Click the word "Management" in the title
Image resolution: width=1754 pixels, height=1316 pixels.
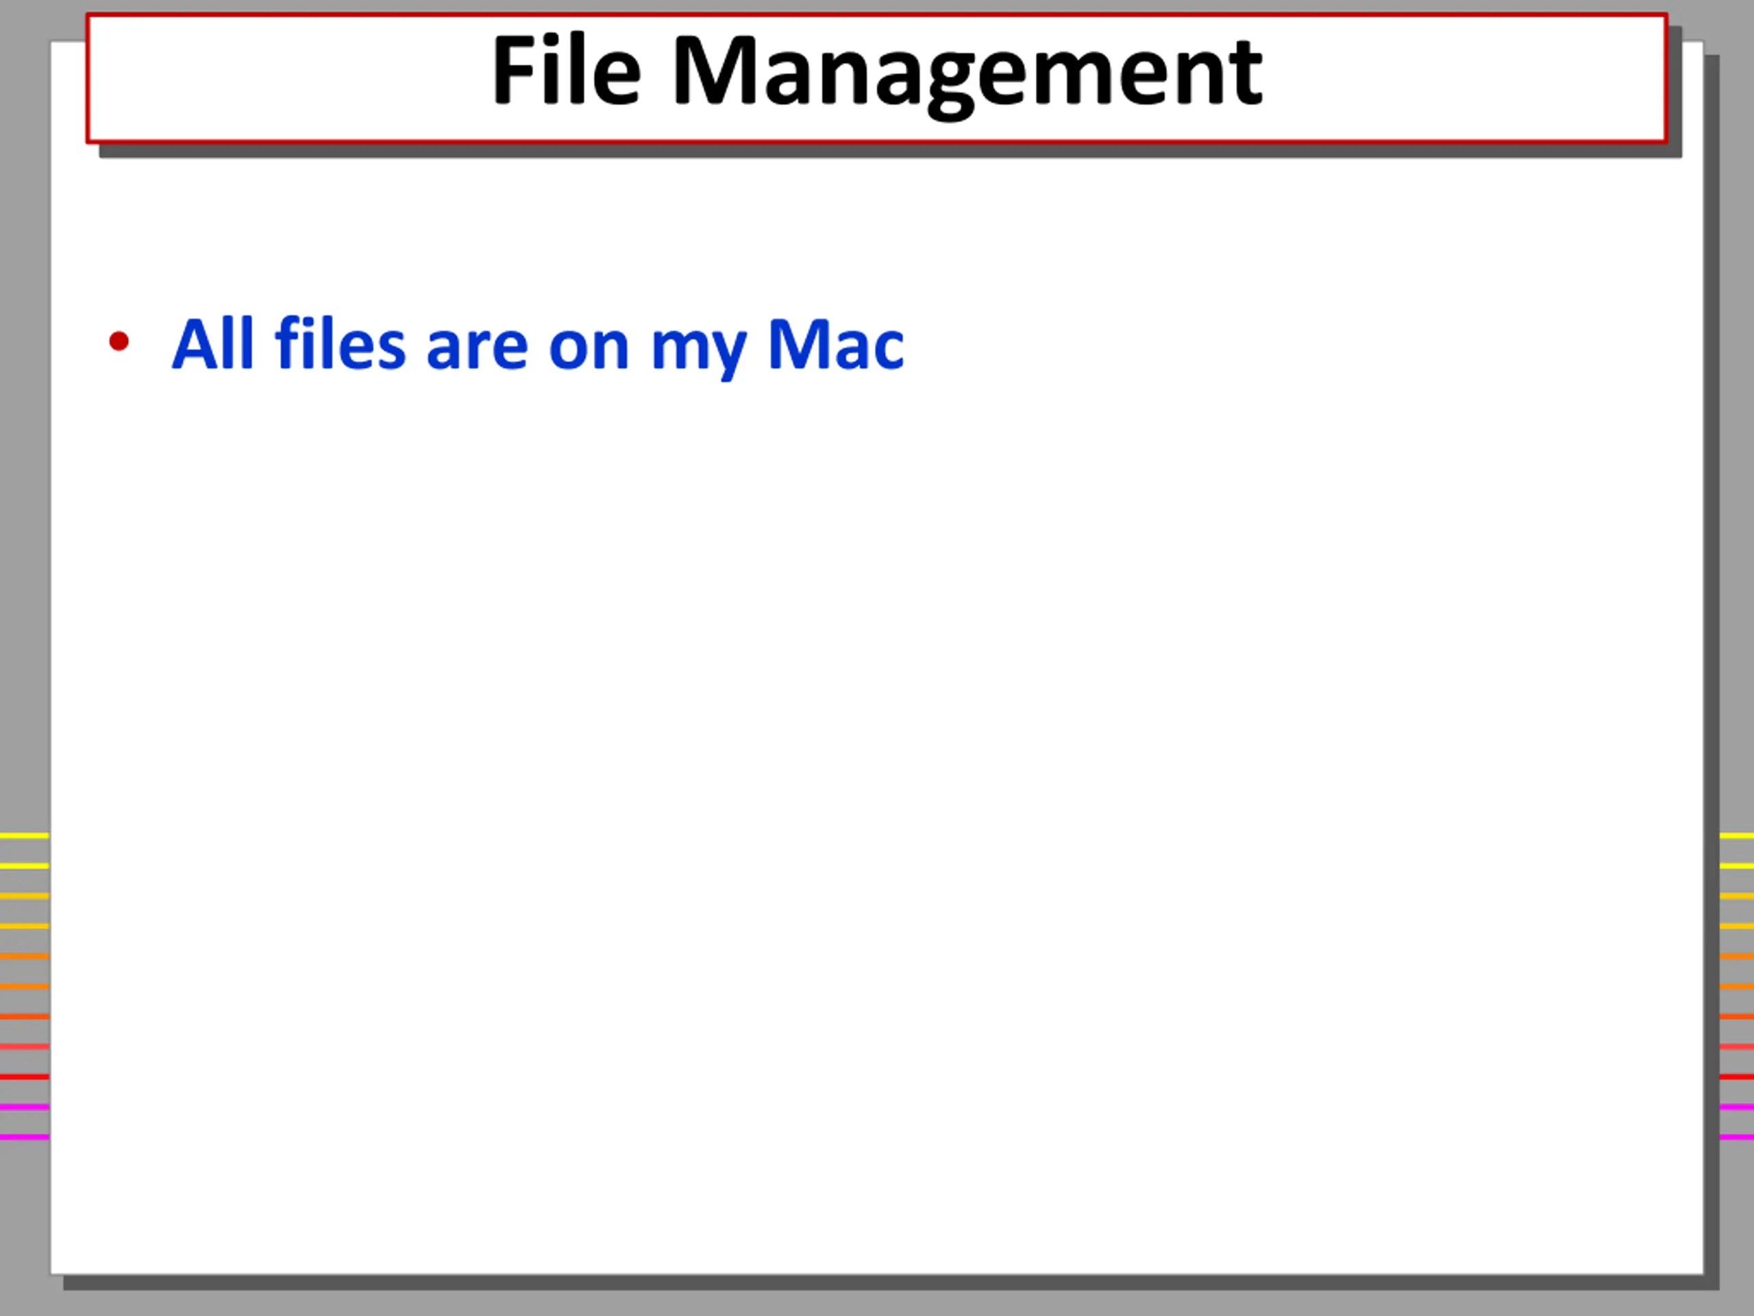tap(967, 75)
